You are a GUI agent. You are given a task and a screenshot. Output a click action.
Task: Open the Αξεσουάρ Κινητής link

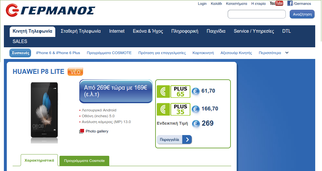point(236,53)
